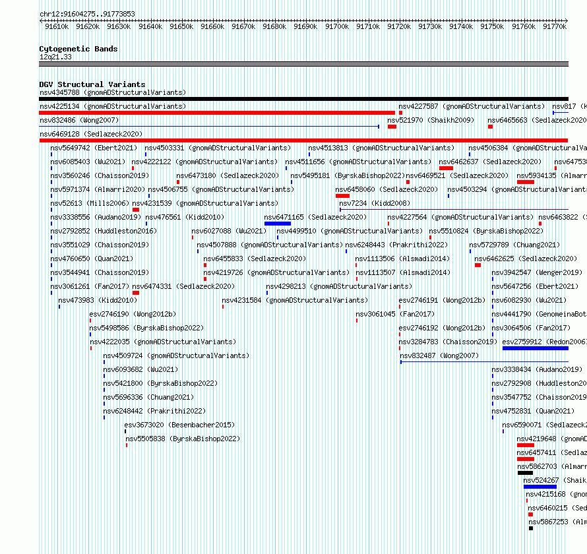Screen dimensions: 587x554
Task: Click the nsv4231539 red variant bar
Action: pos(135,210)
